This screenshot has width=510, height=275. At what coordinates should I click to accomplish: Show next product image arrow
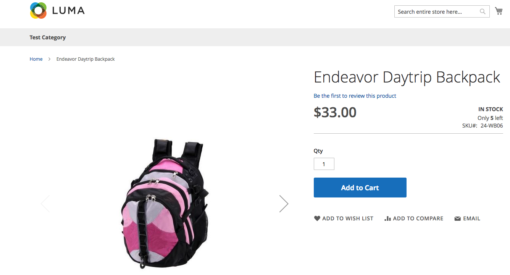coord(284,204)
